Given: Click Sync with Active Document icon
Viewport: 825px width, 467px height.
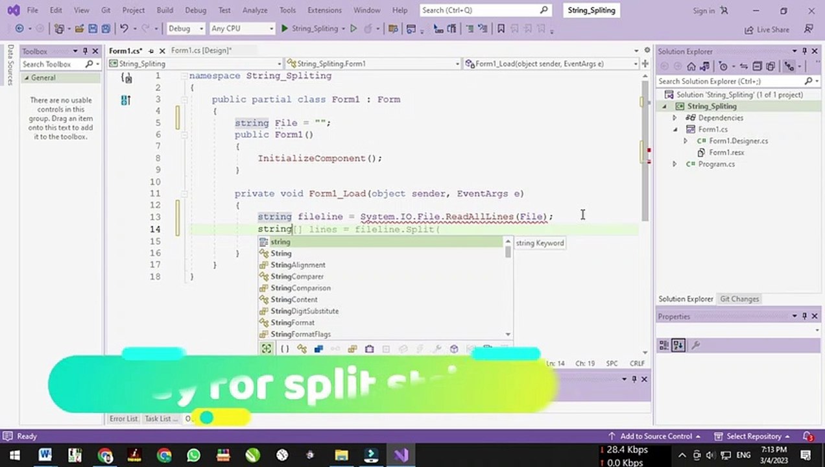Looking at the screenshot, I should [x=744, y=66].
